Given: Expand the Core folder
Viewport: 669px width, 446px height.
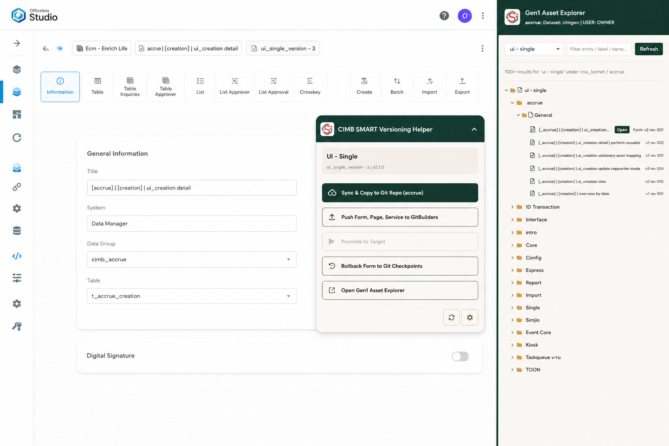Looking at the screenshot, I should click(x=512, y=245).
